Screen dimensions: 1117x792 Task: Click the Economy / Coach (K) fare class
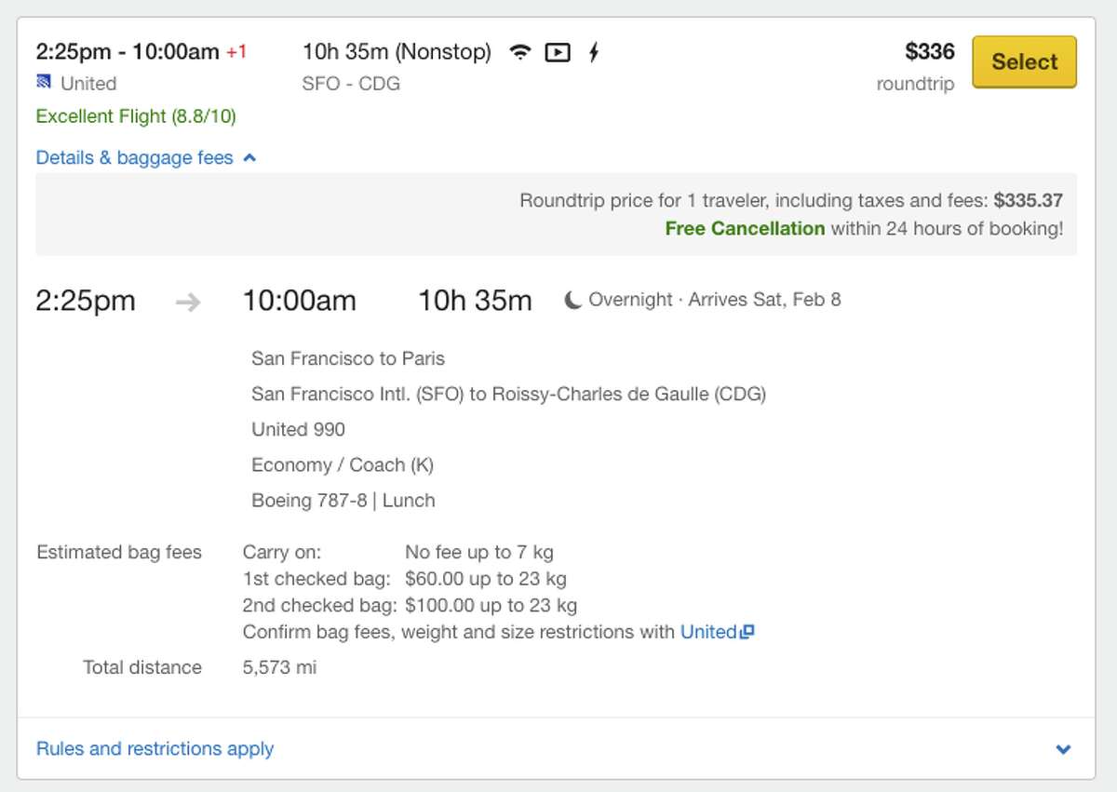coord(343,464)
